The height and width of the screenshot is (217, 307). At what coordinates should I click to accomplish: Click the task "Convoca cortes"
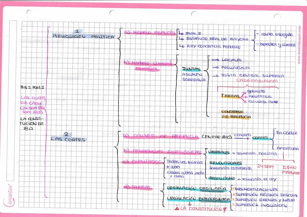263,102
